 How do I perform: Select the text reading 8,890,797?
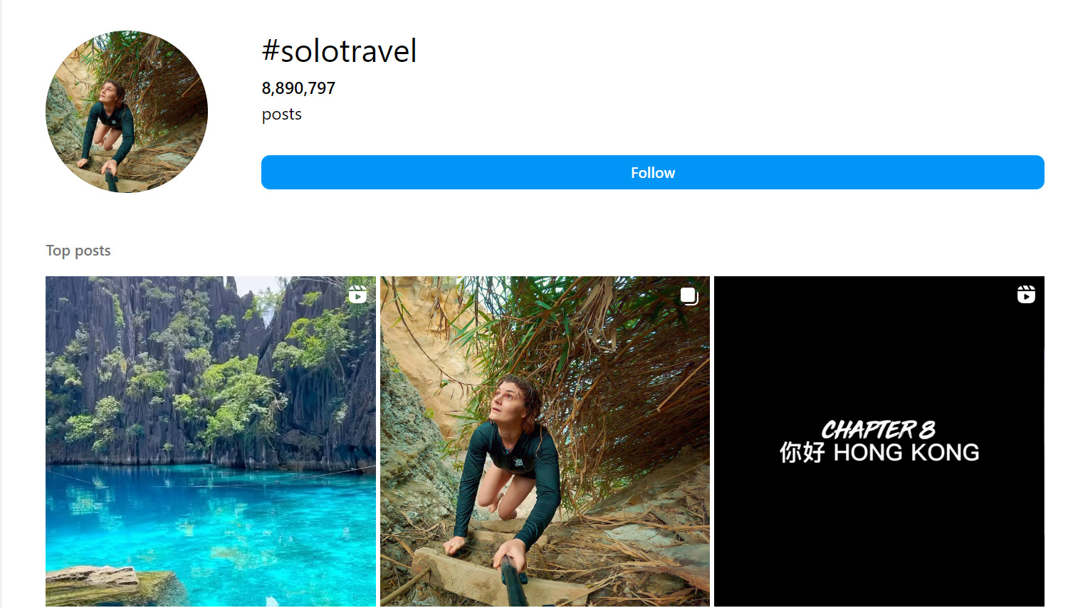[298, 88]
